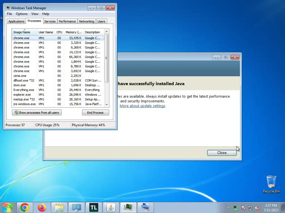Click the process list scroll down arrow
The height and width of the screenshot is (213, 285).
[107, 105]
